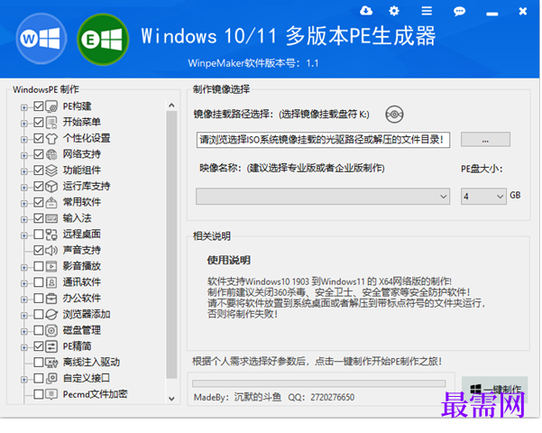
Task: Select the 运行库支持 tree label
Action: [x=87, y=186]
